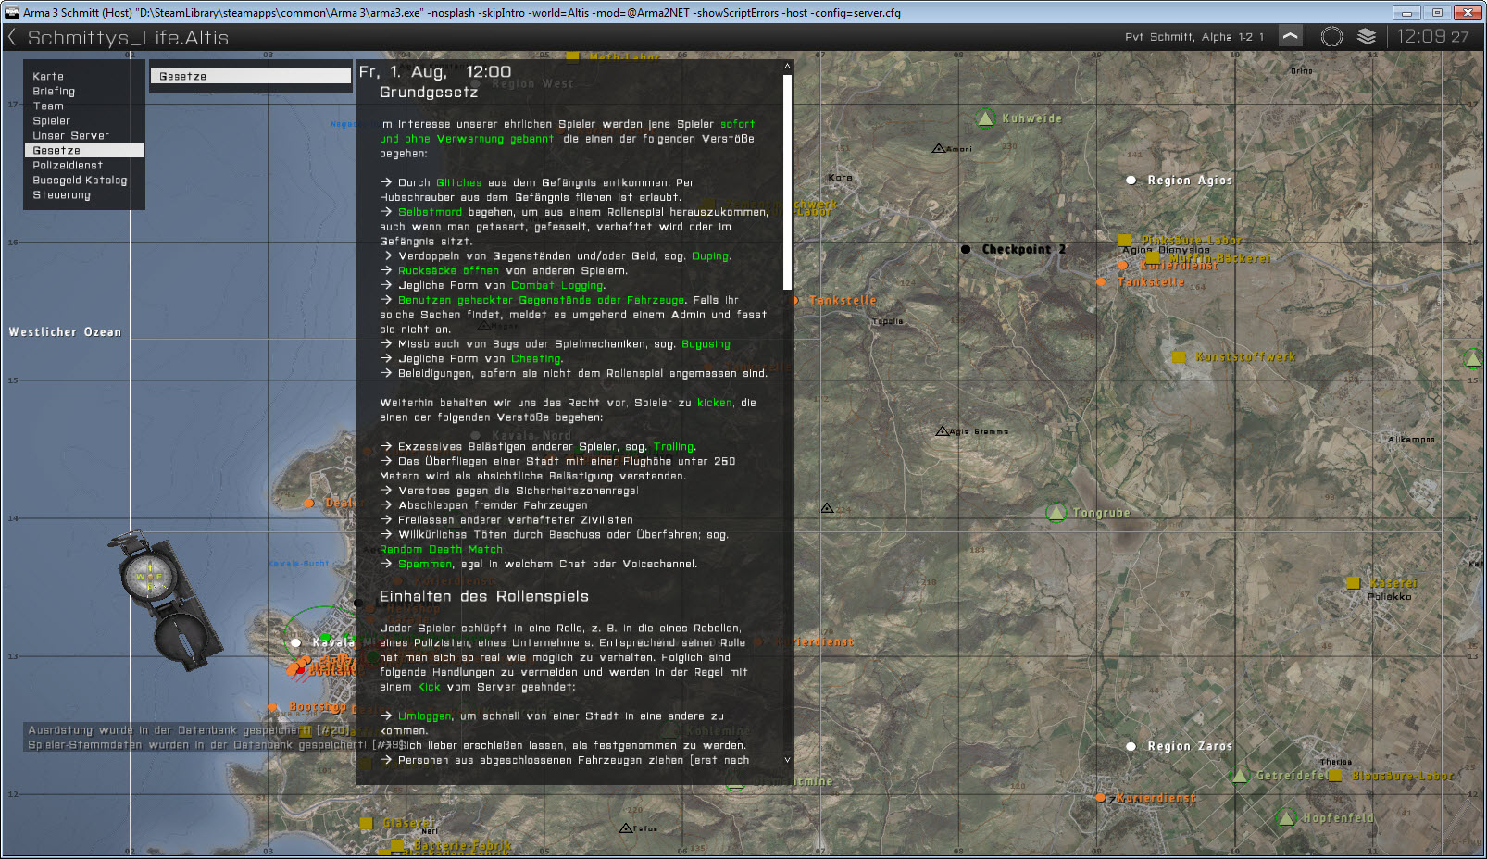Open the Karte menu entry
The height and width of the screenshot is (859, 1487).
(x=48, y=77)
